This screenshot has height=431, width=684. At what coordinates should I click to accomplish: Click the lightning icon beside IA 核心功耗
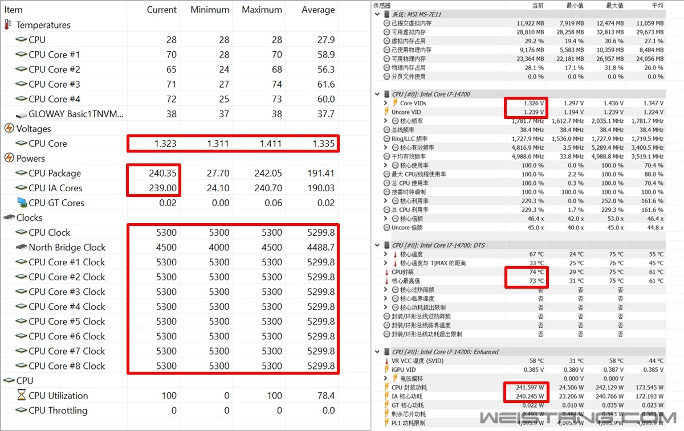[386, 396]
